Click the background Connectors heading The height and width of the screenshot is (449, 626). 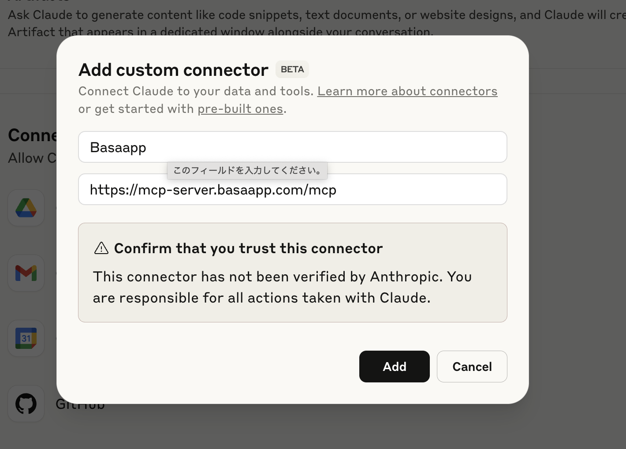tap(32, 135)
